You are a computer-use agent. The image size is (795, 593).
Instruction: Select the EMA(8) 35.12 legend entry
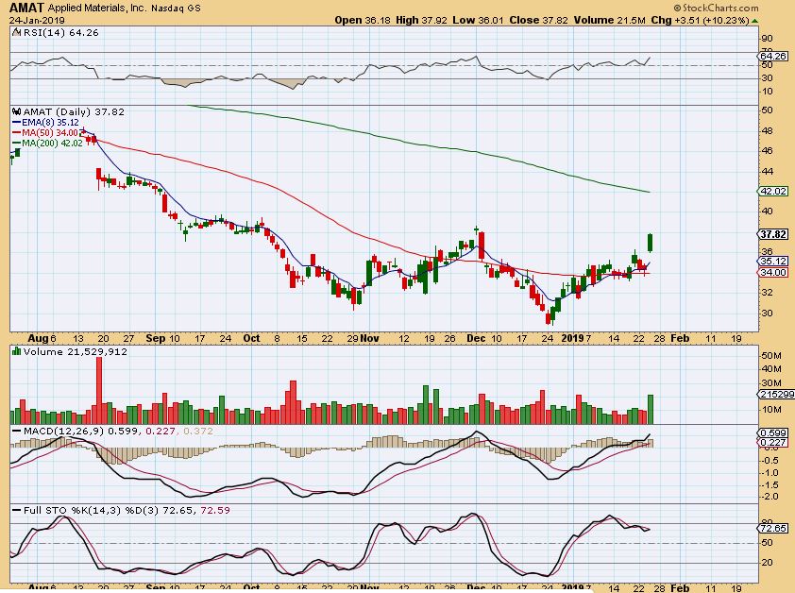coord(45,122)
